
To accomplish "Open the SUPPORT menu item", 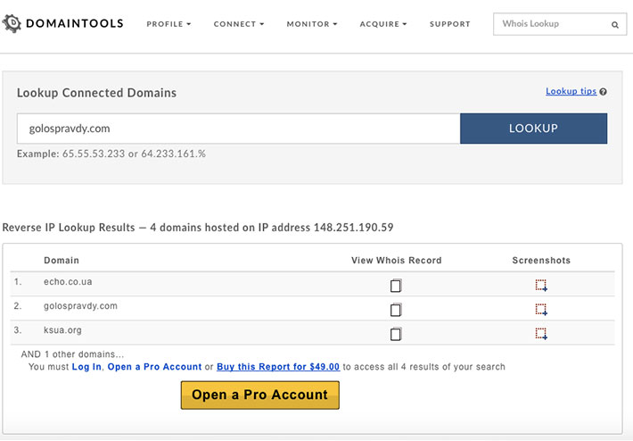I will [450, 24].
